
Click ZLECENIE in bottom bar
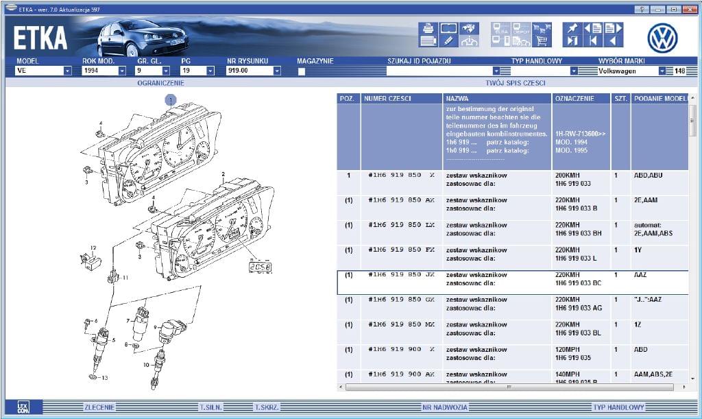click(x=99, y=407)
